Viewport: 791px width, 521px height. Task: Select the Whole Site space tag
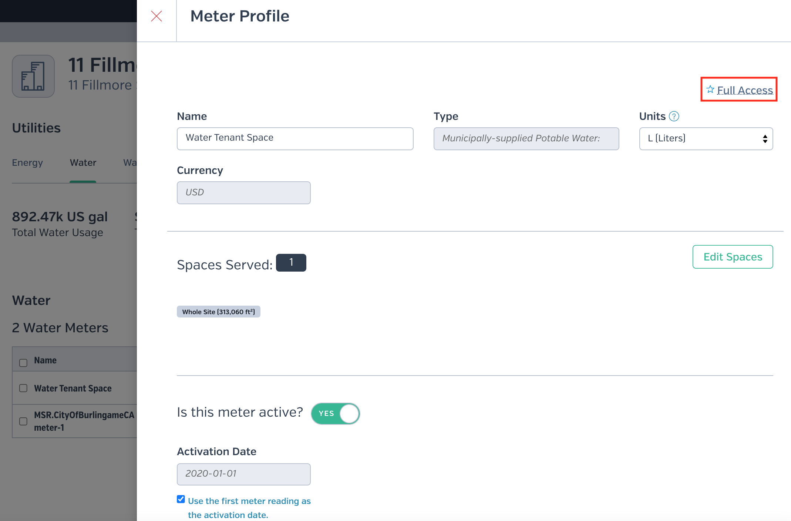pos(218,312)
